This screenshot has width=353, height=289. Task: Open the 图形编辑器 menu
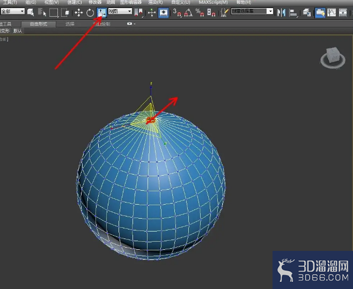pos(131,3)
